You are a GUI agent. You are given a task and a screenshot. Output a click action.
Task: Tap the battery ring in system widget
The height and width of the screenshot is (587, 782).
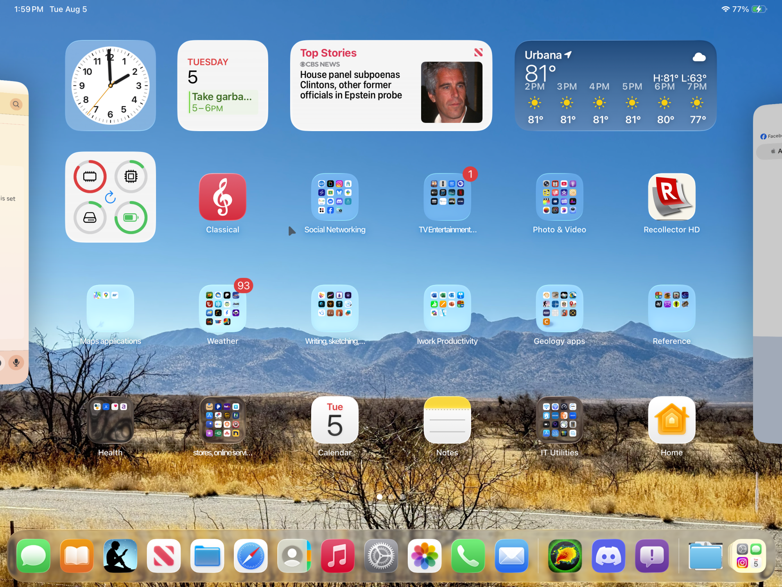(131, 218)
